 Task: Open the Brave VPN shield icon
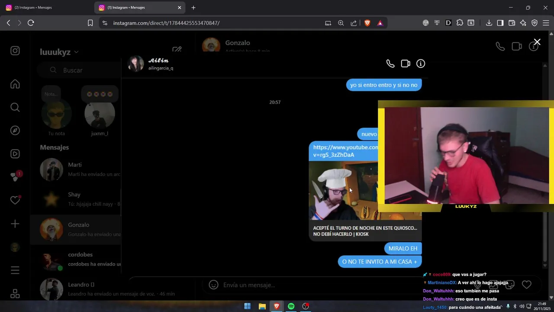(x=535, y=23)
